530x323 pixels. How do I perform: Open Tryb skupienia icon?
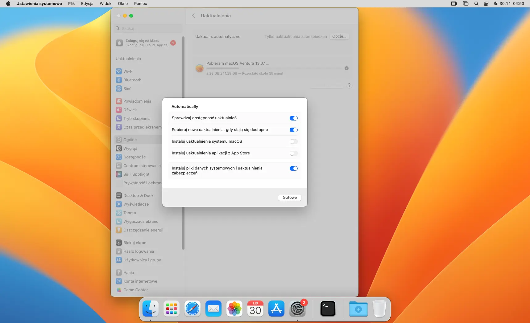119,118
